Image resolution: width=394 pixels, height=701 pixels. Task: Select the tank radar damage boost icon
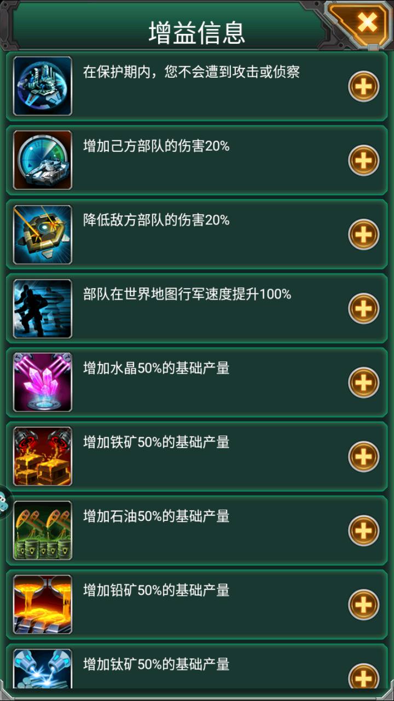pyautogui.click(x=43, y=160)
